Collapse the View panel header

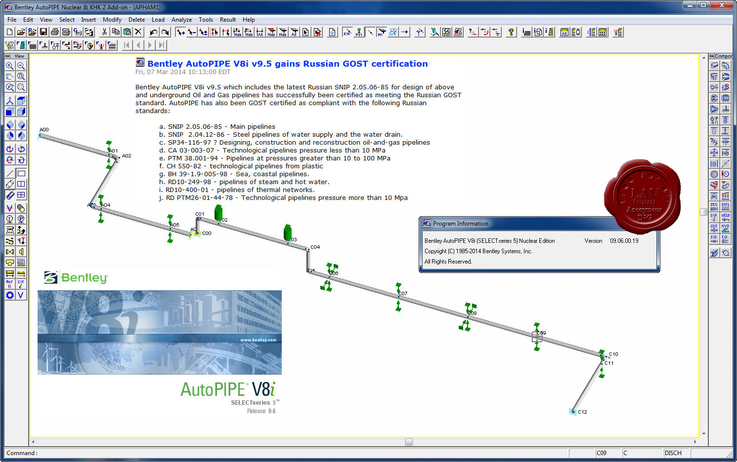point(7,56)
